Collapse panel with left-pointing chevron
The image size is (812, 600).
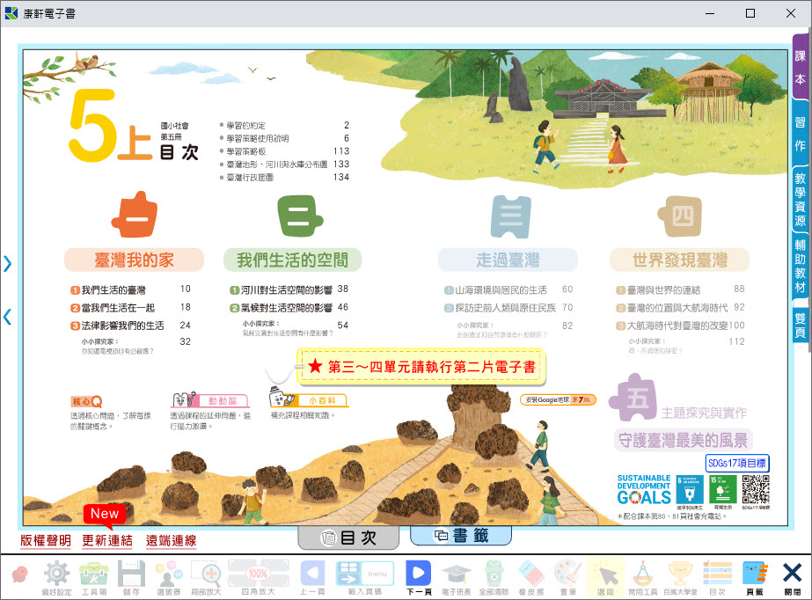(8, 317)
